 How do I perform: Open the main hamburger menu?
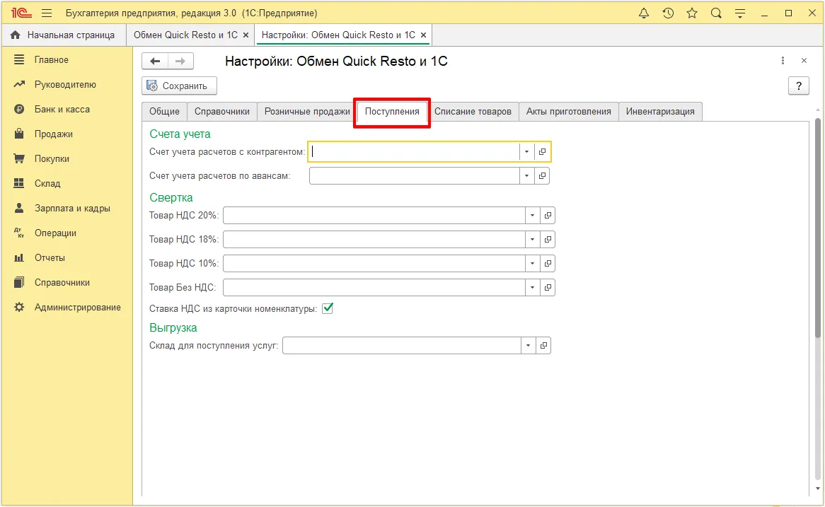[x=47, y=13]
